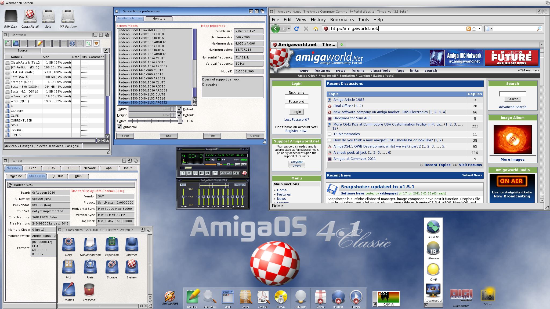The height and width of the screenshot is (309, 550).
Task: Click the green refresh icon in Root view toolbar
Action: 88,43
